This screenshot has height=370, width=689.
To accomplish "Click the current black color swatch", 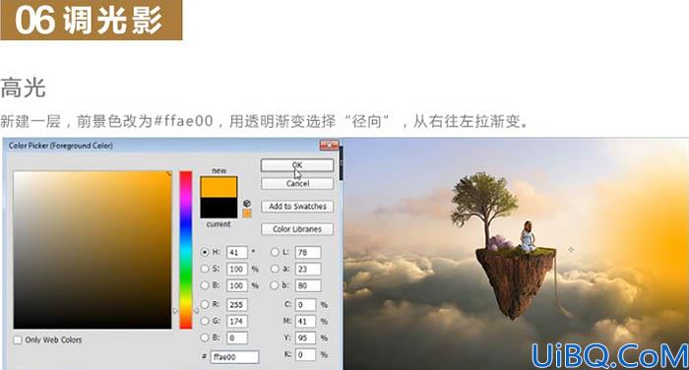I will pos(219,208).
